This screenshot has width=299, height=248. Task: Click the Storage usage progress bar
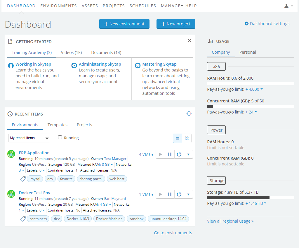pyautogui.click(x=251, y=198)
